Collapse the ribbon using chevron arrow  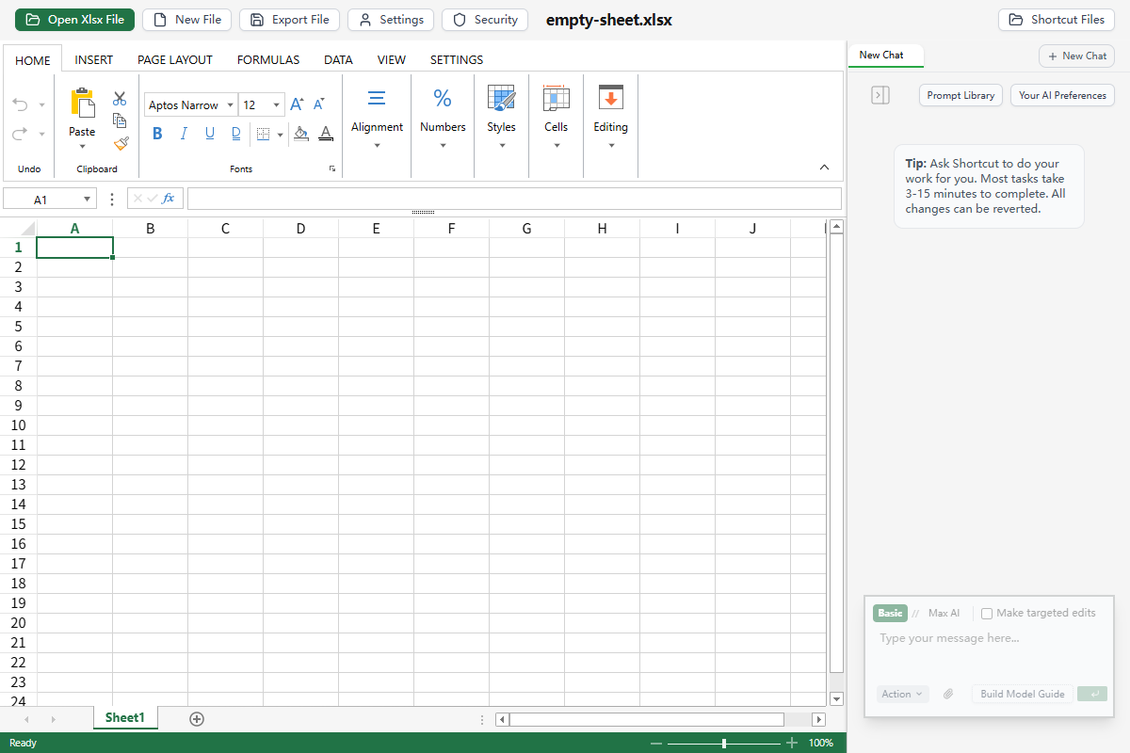click(824, 168)
